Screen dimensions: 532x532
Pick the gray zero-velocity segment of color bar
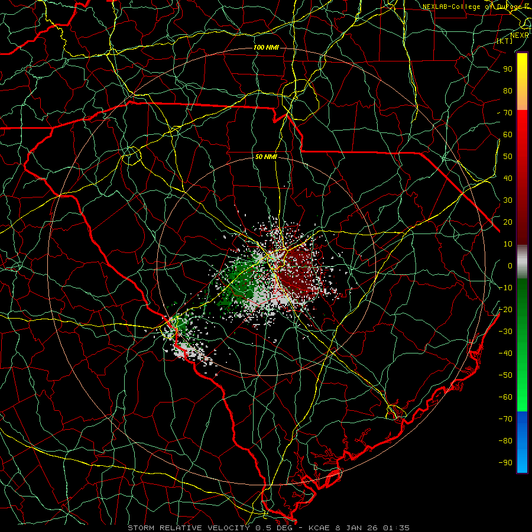[522, 262]
